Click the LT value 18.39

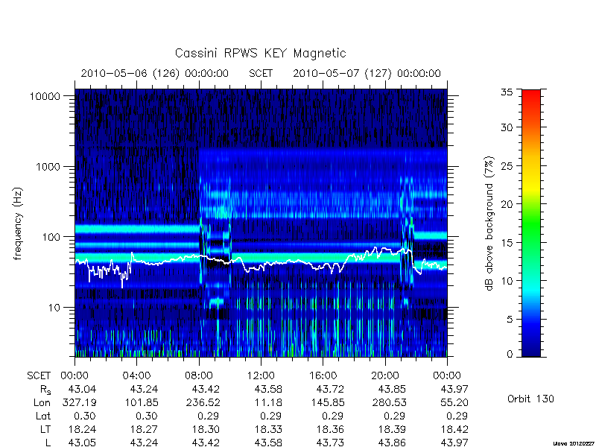(392, 430)
